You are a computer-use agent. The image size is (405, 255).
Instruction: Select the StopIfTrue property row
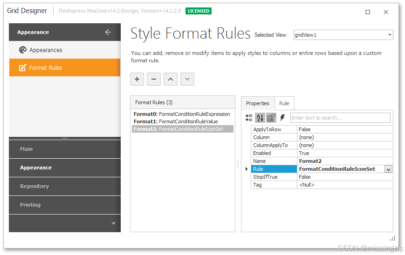click(322, 177)
